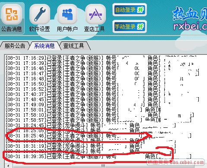Select log line 17:16:29 已登录
Image resolution: width=207 pixels, height=168 pixels.
[x=101, y=58]
